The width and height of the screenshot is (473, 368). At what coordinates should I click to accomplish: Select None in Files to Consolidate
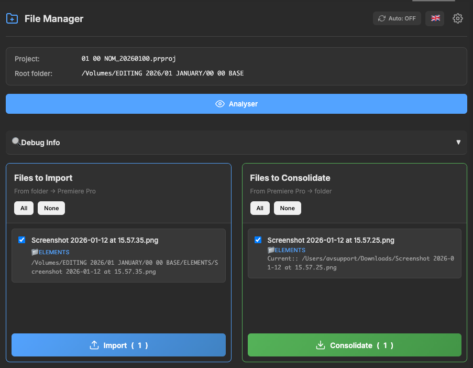point(287,208)
